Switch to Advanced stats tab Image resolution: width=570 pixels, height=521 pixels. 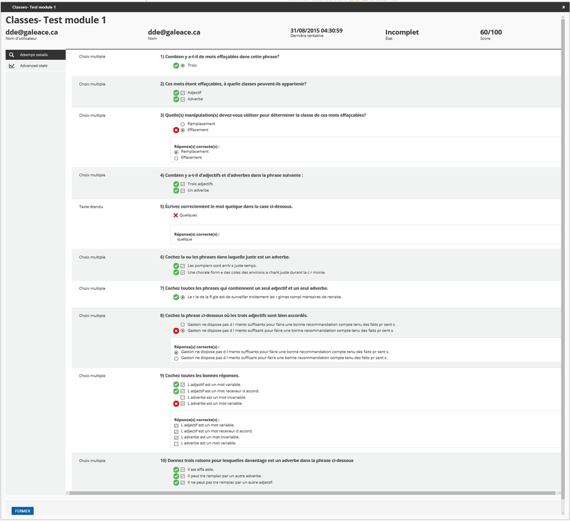click(35, 66)
